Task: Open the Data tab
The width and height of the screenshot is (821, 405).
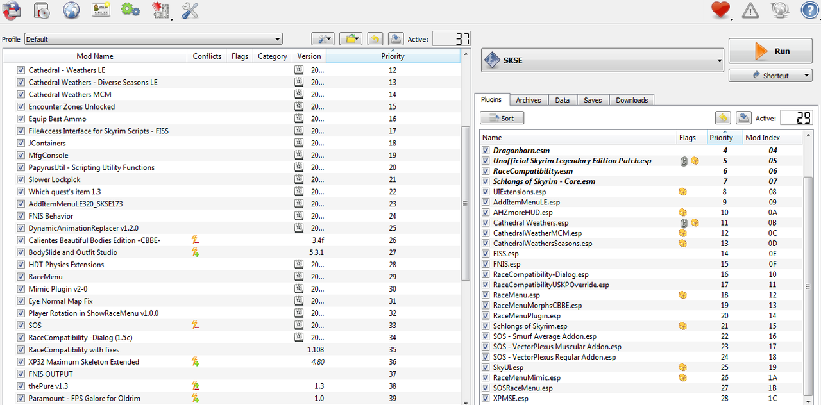Action: coord(563,100)
